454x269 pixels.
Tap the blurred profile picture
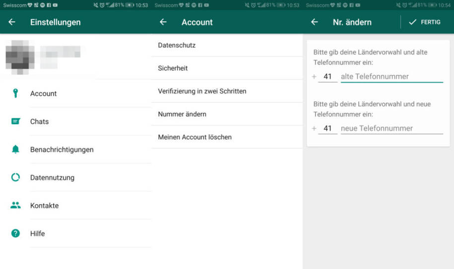coord(20,56)
